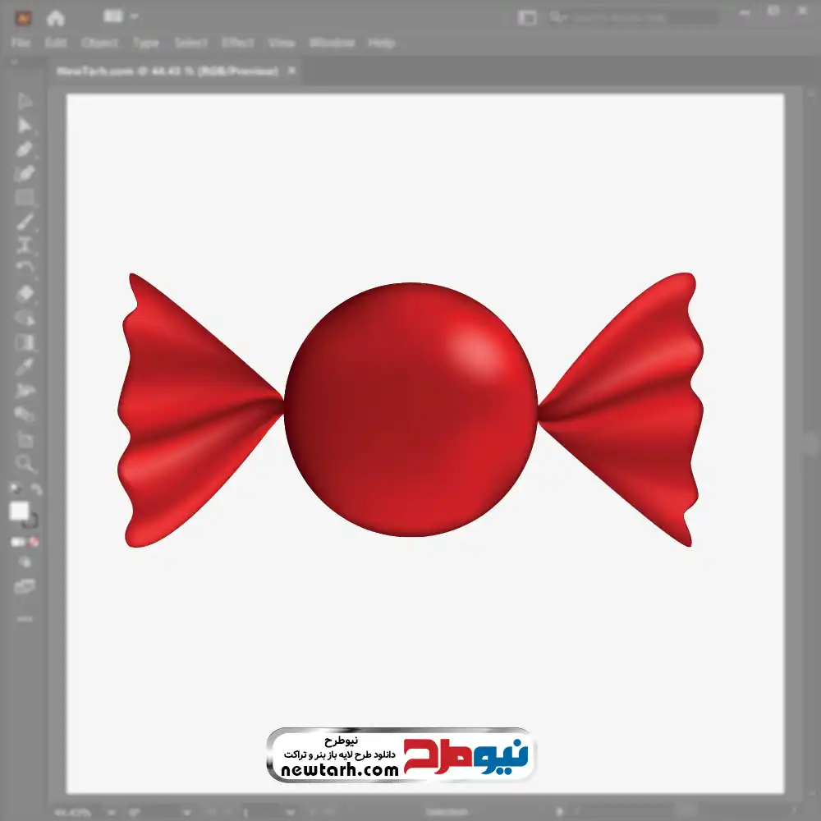
Task: Open the zoom level dropdown in status bar
Action: (x=87, y=812)
